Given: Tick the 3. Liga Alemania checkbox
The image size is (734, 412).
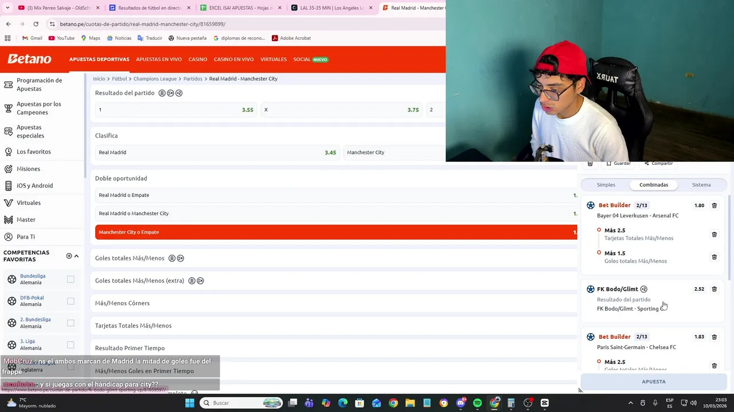Looking at the screenshot, I should (71, 344).
